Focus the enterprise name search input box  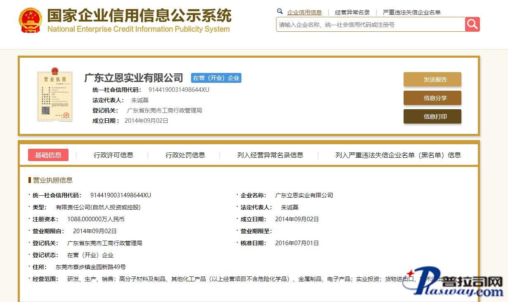click(x=370, y=25)
